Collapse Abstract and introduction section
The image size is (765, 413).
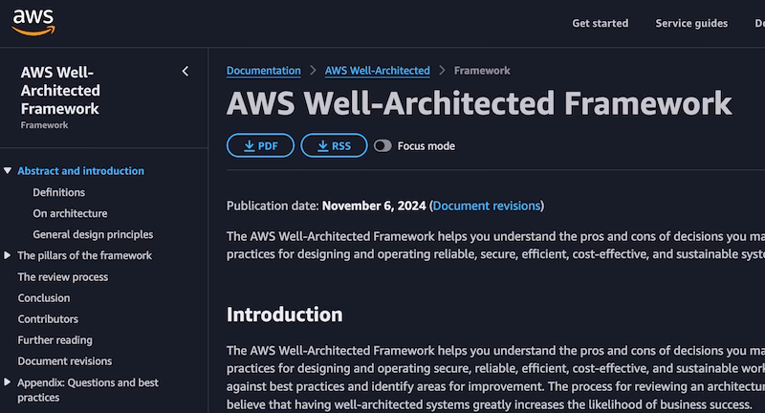(x=8, y=171)
